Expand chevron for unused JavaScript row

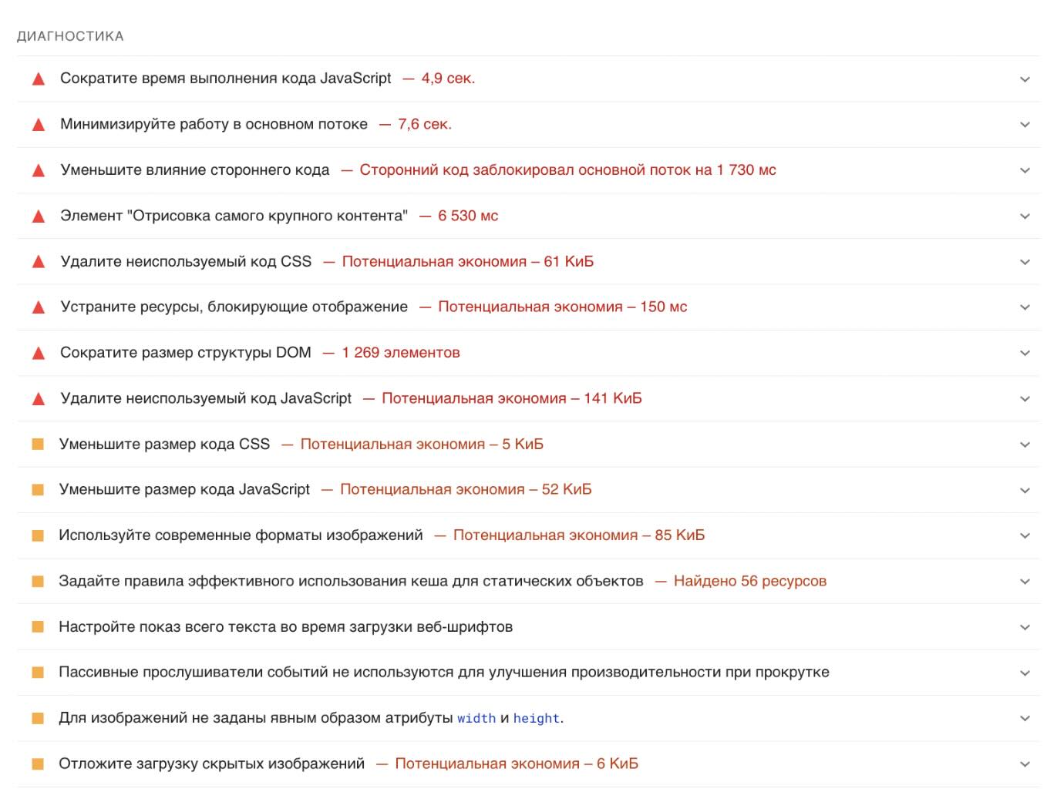[x=1025, y=399]
